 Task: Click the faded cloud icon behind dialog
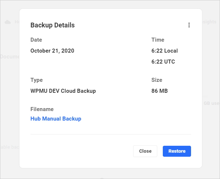[8, 22]
